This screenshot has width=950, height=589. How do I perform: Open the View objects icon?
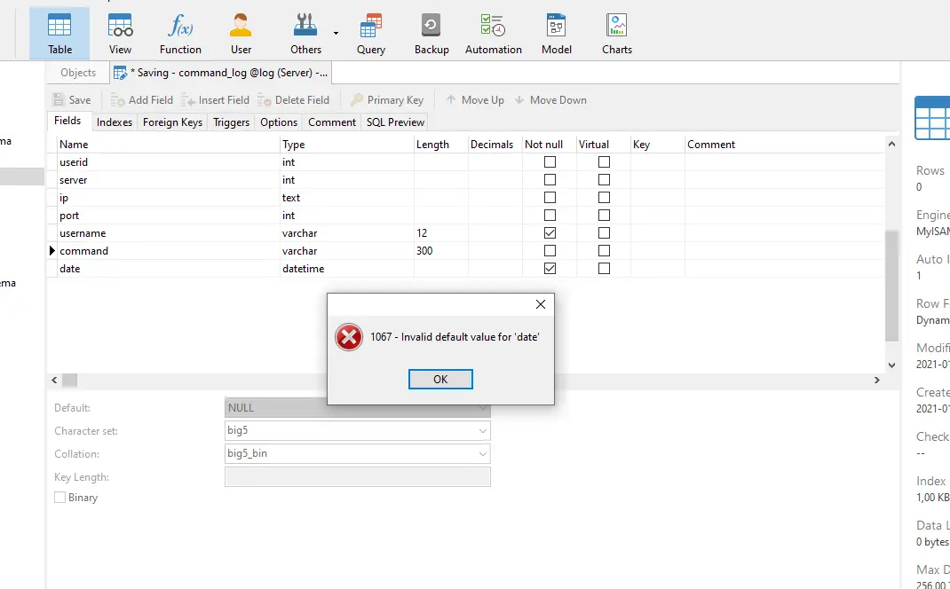click(x=120, y=33)
